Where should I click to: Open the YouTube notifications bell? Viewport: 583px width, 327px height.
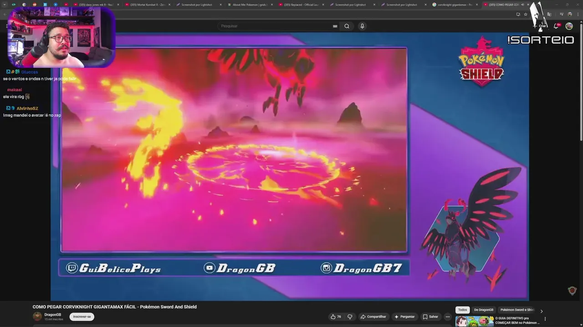tap(556, 26)
